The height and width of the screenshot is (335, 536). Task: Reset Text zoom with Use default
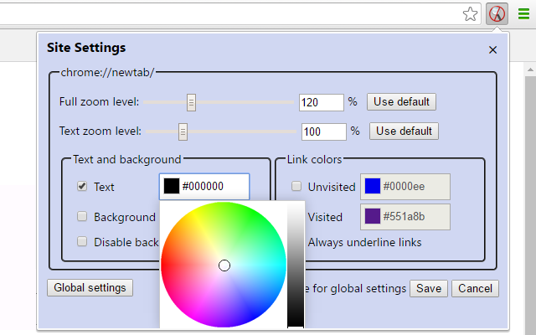pos(404,131)
